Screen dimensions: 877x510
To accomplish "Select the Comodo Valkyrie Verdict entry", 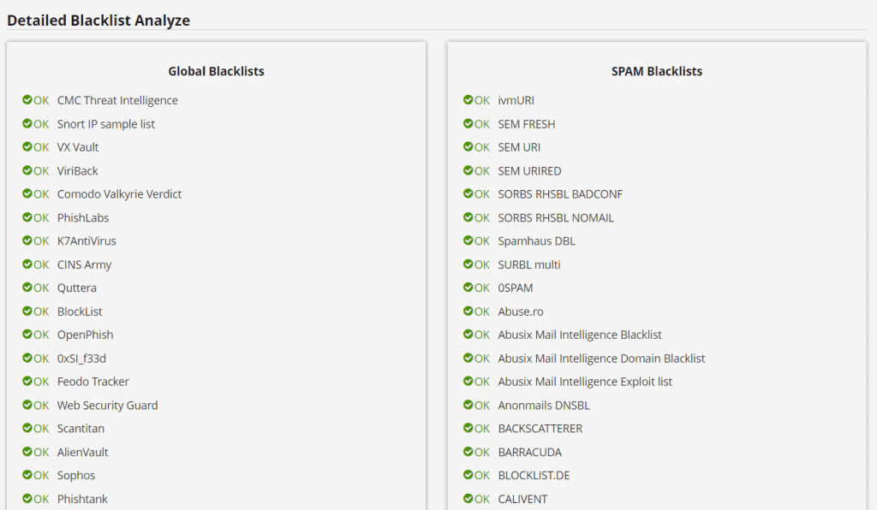I will coord(119,194).
